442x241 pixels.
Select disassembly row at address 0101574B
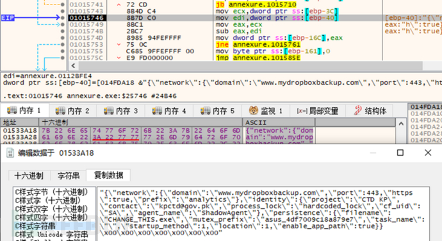point(86,31)
